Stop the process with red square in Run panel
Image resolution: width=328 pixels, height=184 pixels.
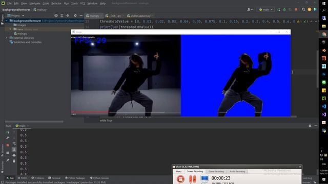(x=8, y=145)
